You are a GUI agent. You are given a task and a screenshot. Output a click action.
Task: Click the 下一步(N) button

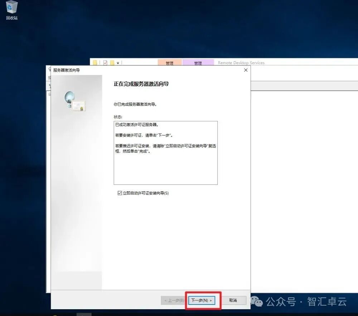[x=202, y=300]
